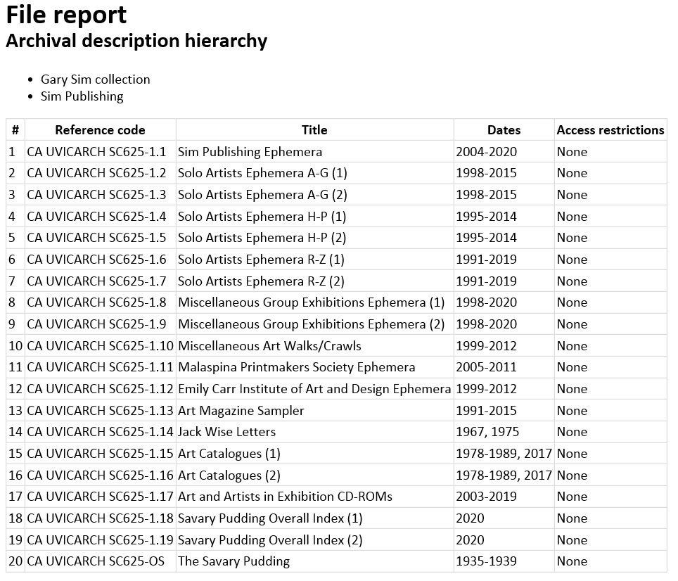Click 'Emily Carr Institute of Art and Design Ephemera'

pyautogui.click(x=314, y=389)
